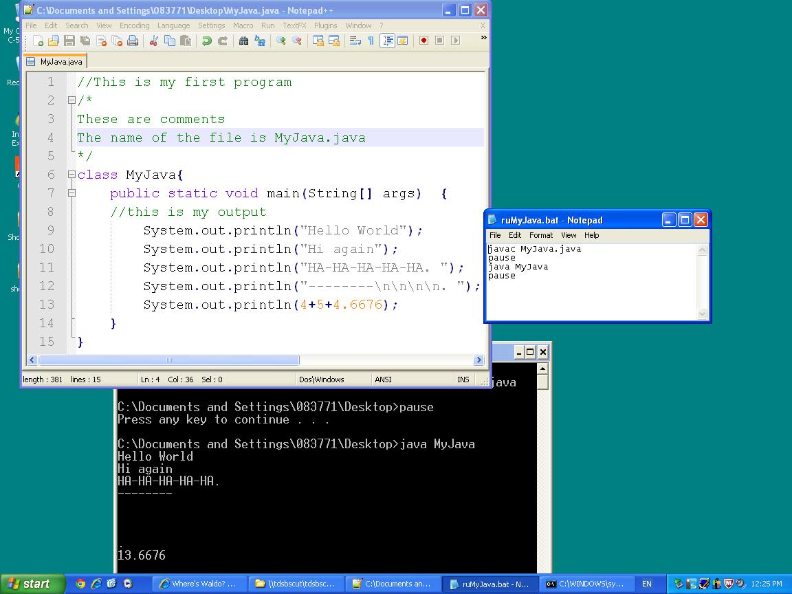Collapse the block comment fold on line 2
Screen dimensions: 792x594
[x=71, y=100]
